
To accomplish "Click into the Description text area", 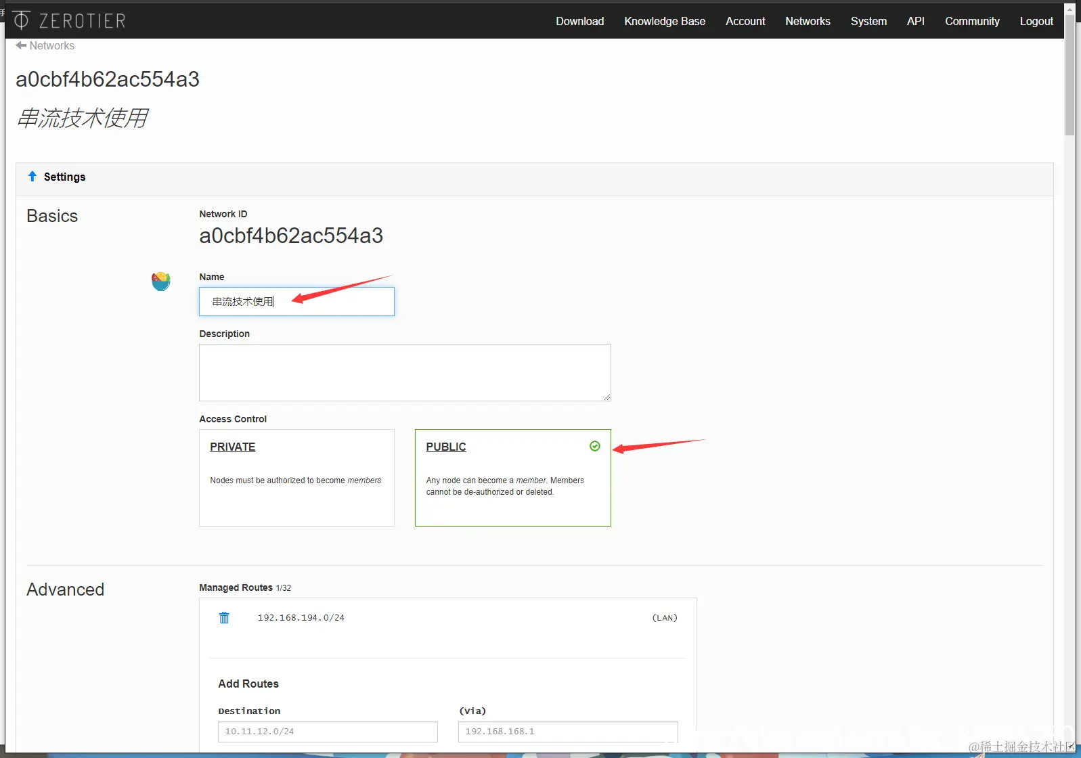I will [x=405, y=372].
